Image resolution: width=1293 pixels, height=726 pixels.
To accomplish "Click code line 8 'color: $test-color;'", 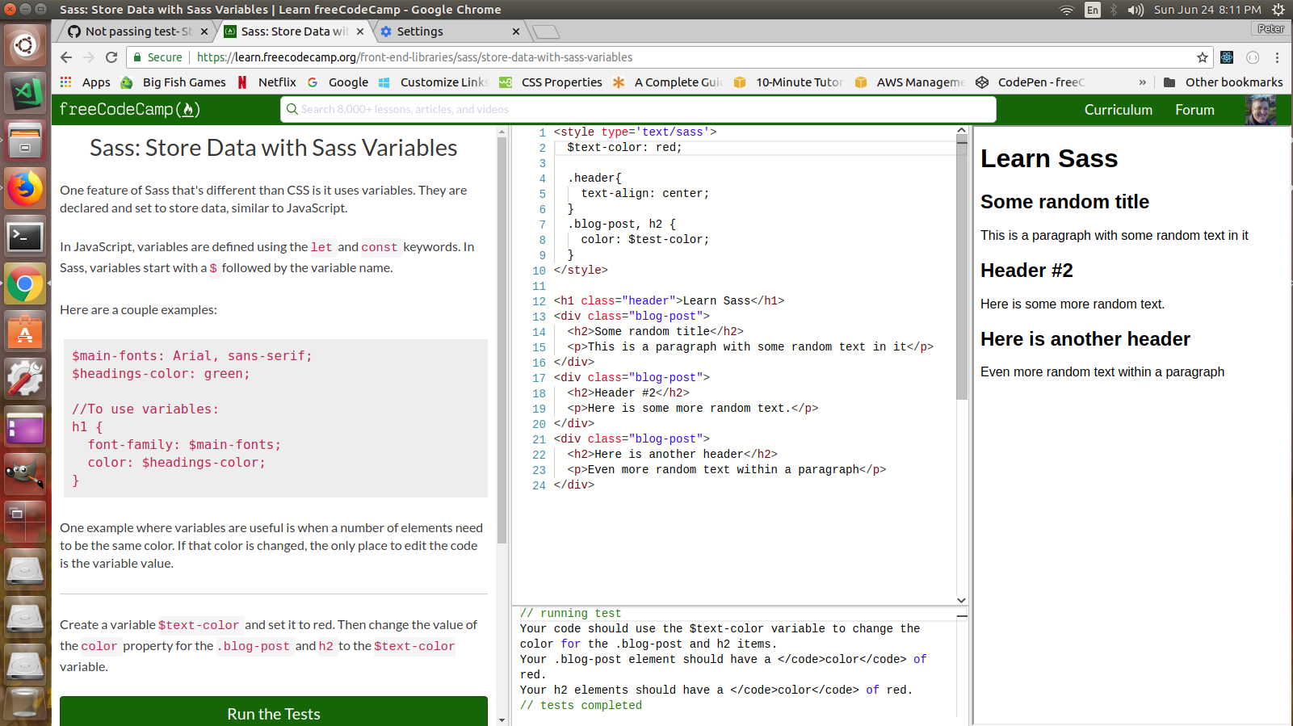I will 644,240.
